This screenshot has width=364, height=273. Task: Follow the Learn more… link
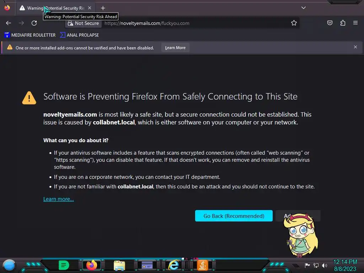click(59, 199)
